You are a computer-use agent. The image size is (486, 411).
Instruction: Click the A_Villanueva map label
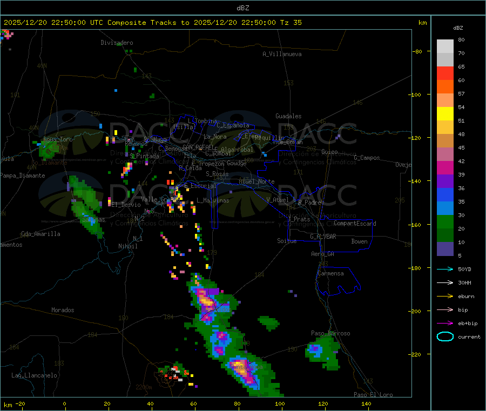click(282, 54)
